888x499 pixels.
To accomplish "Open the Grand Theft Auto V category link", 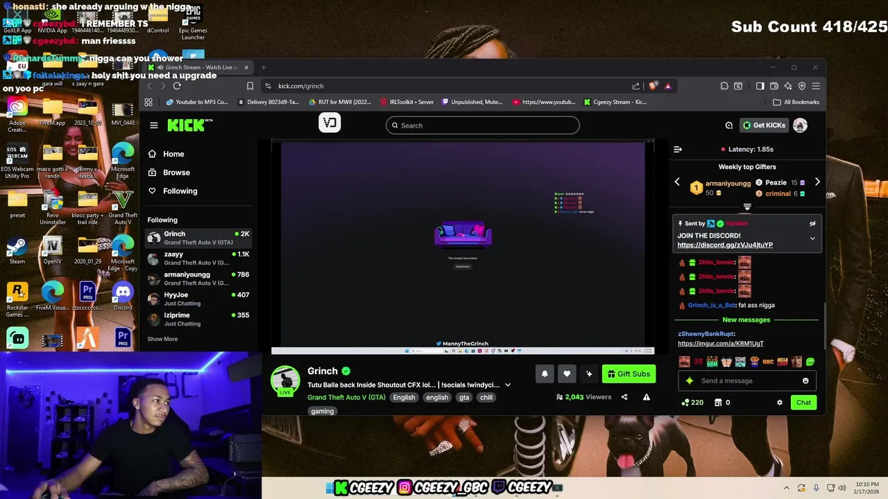I will tap(346, 397).
